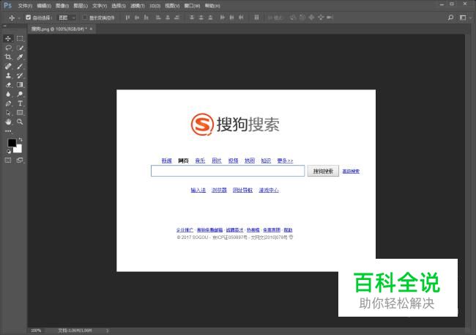Screen dimensions: 476x335
Task: Click the 搜狗搜索 button in the canvas image
Action: 323,171
